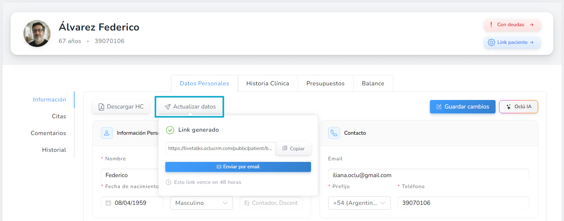Click the envelope icon on Enviar por email
Screen dimensions: 564x221
click(x=219, y=167)
